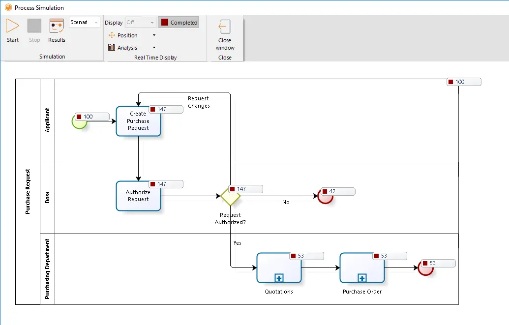Click the Display label in ribbon

(114, 23)
